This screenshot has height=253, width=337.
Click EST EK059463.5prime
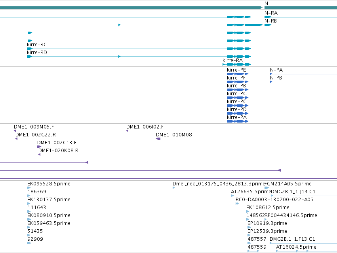pyautogui.click(x=49, y=223)
